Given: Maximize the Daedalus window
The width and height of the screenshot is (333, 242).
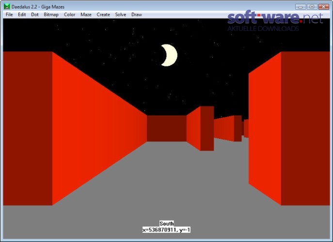Looking at the screenshot, I should 312,7.
